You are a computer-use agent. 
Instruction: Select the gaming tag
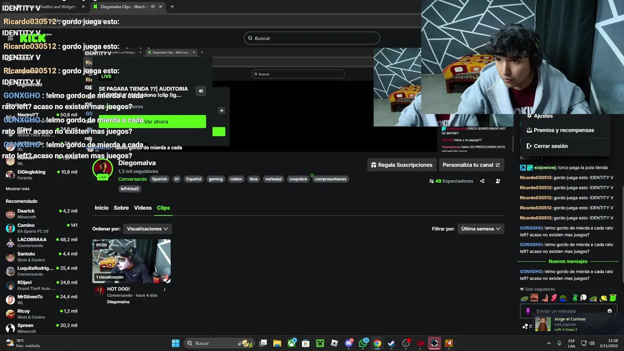[215, 179]
